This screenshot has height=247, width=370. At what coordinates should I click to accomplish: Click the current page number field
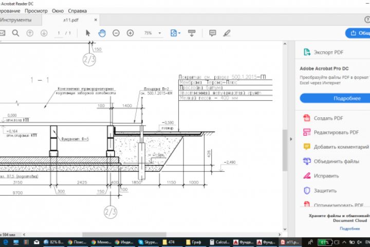coord(59,33)
